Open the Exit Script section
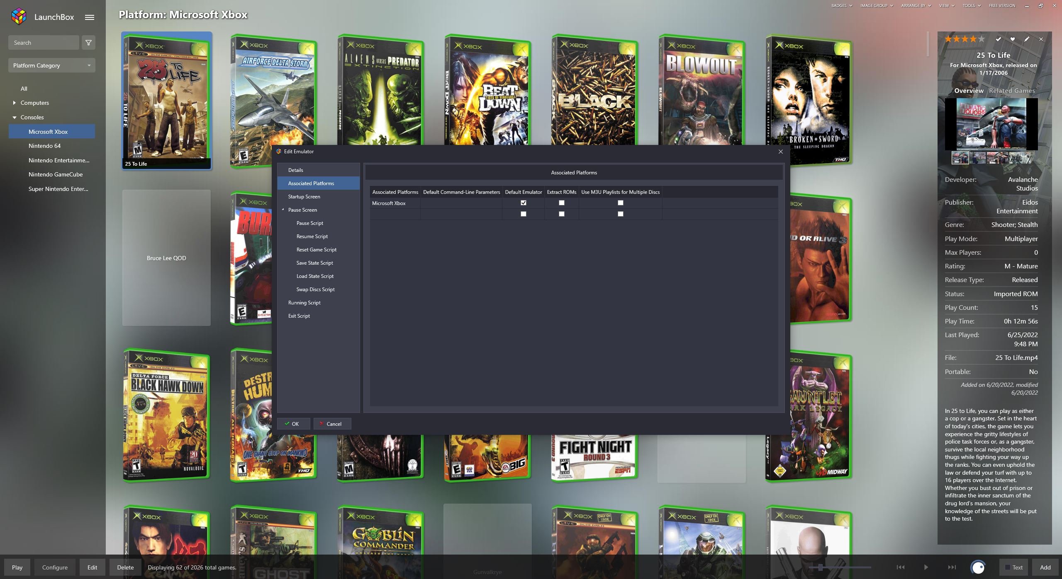The height and width of the screenshot is (579, 1062). click(x=318, y=316)
